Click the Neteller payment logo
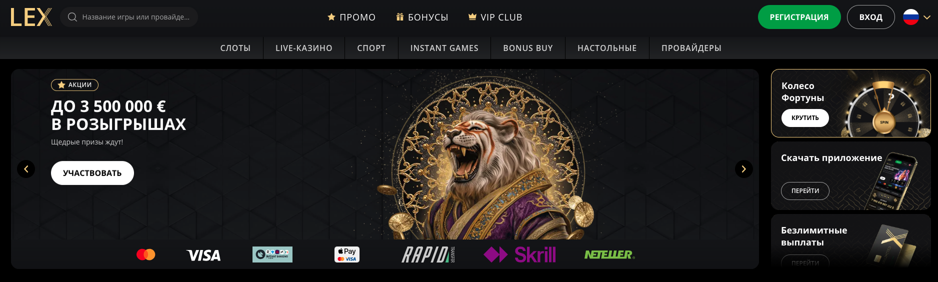Image resolution: width=938 pixels, height=282 pixels. click(x=609, y=254)
